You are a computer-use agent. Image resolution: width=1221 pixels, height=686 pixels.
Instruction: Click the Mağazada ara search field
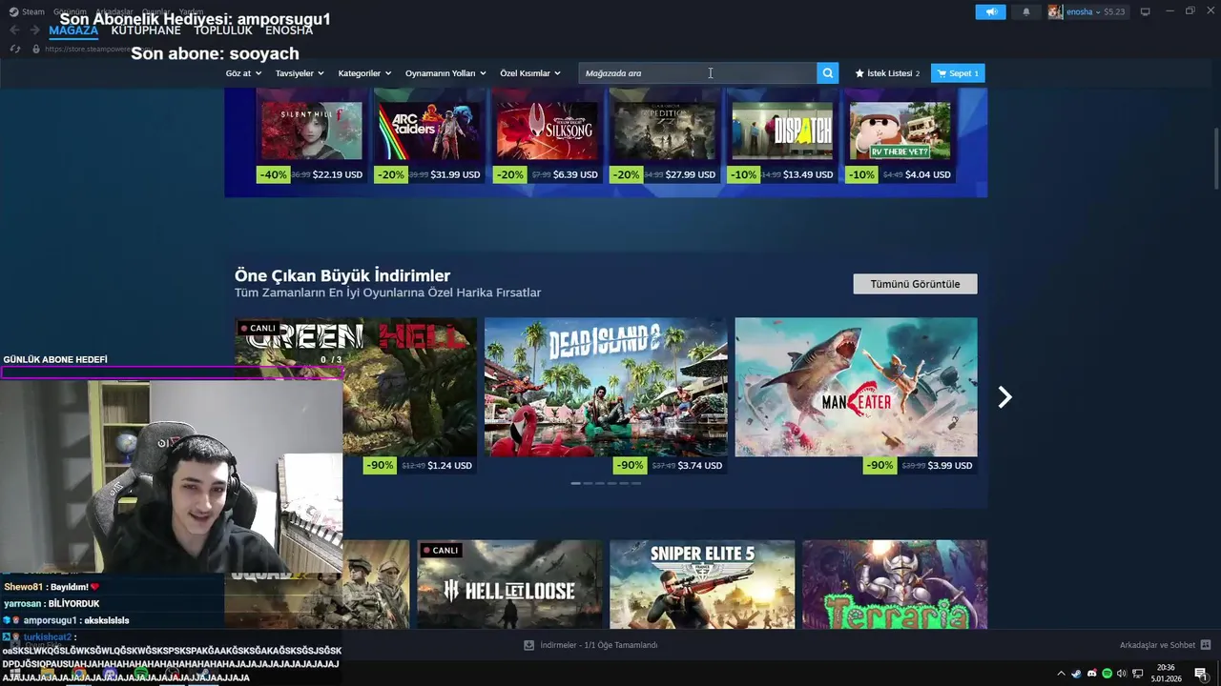(x=697, y=73)
